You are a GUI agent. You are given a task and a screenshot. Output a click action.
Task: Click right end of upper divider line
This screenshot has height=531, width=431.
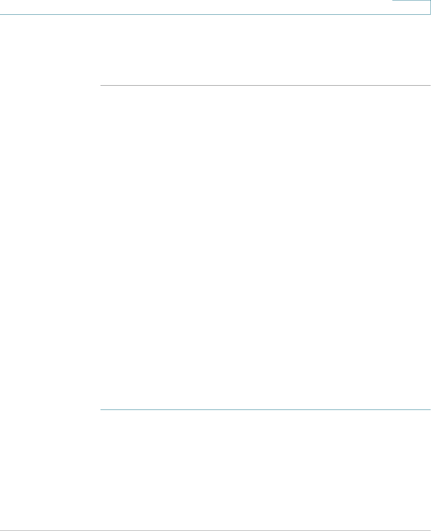(x=429, y=85)
